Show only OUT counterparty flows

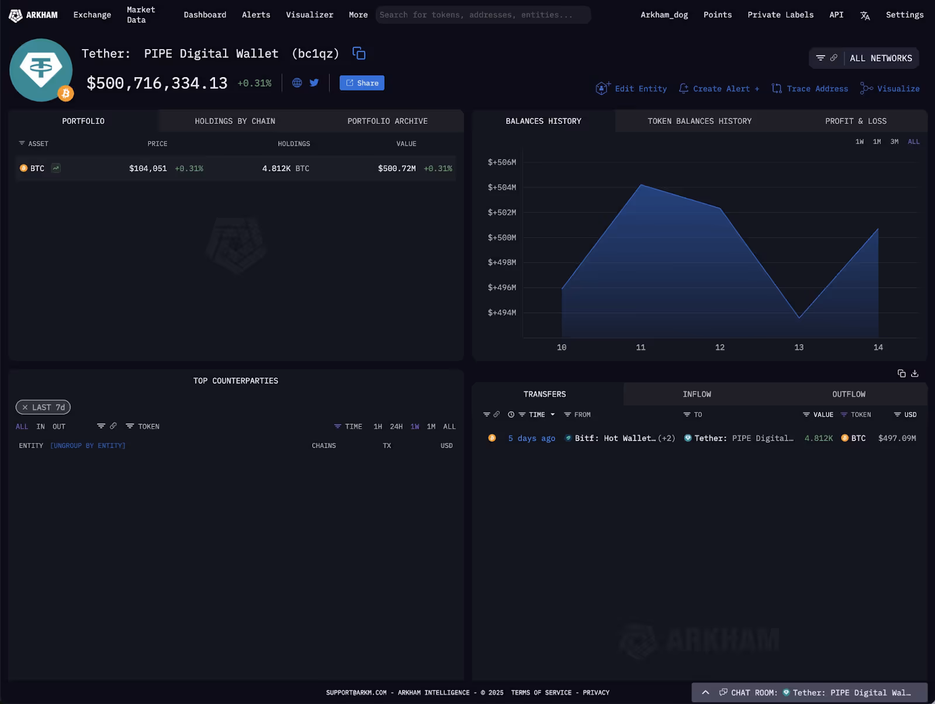click(59, 426)
